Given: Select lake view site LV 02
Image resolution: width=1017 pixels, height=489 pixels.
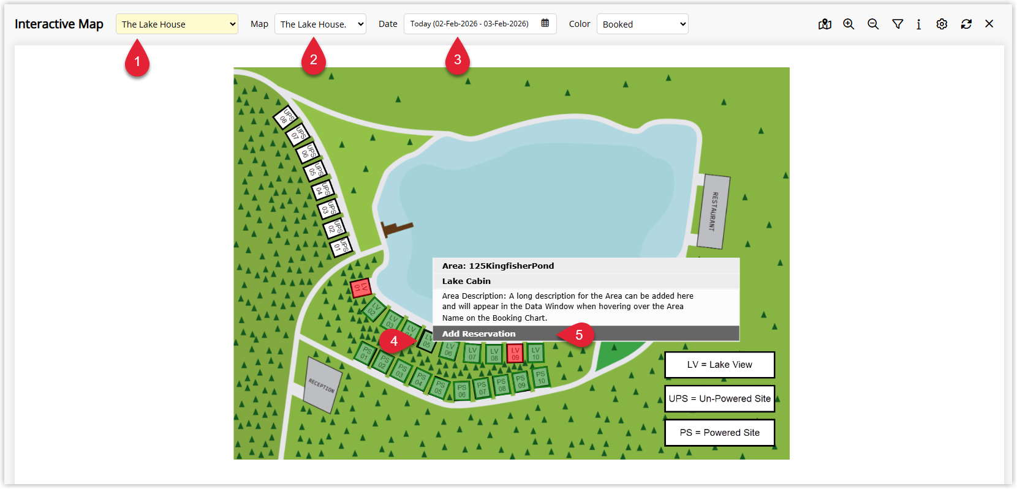Looking at the screenshot, I should (374, 310).
